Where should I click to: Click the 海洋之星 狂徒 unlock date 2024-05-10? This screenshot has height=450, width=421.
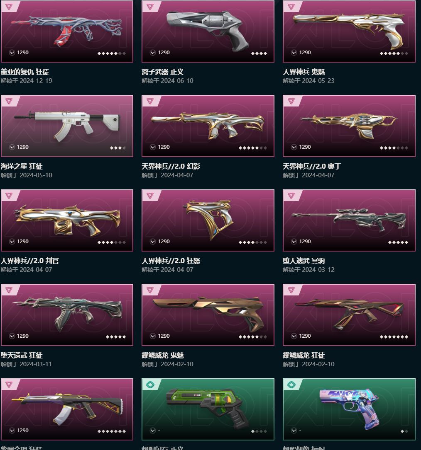tap(36, 175)
